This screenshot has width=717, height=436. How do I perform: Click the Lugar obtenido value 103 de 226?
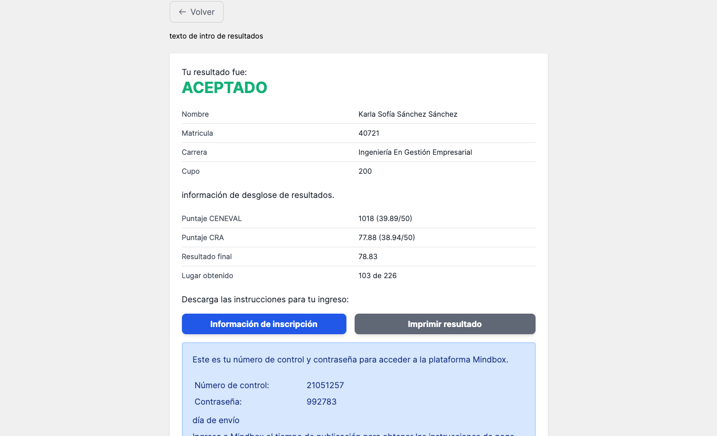pos(378,276)
